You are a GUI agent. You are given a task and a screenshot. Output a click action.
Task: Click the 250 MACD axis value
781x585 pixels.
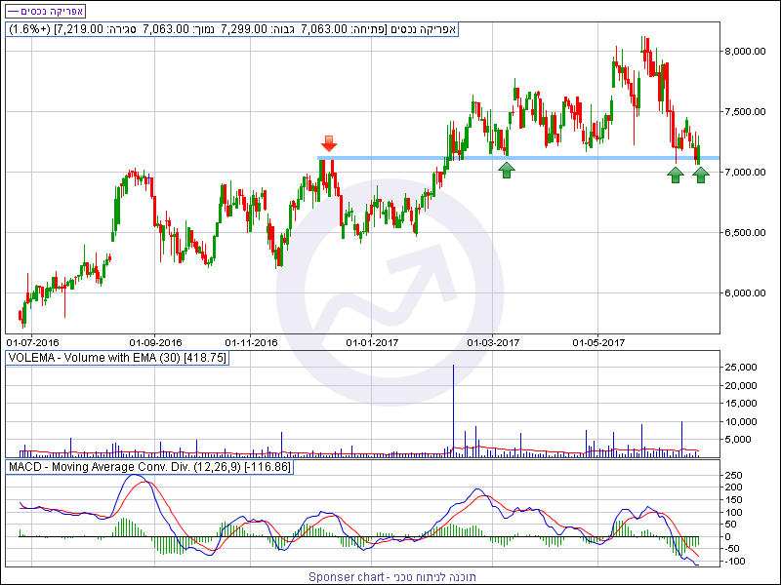coord(732,476)
